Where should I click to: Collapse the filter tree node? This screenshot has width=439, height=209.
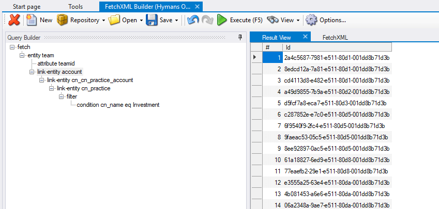pos(62,97)
